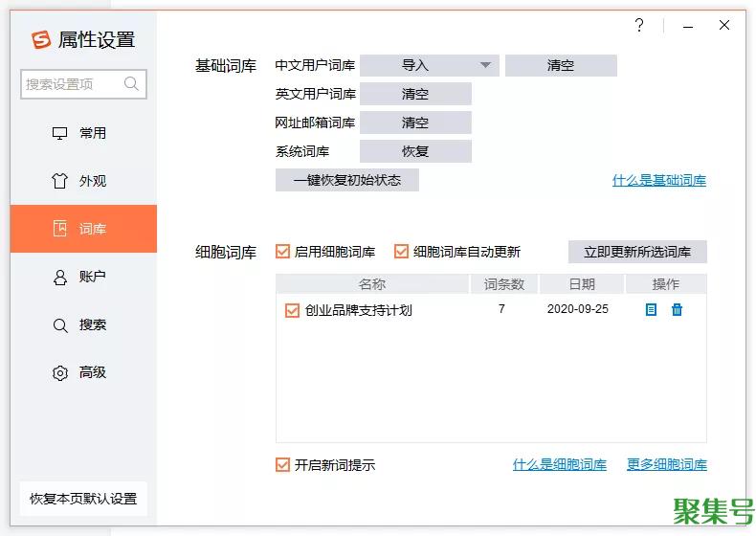The image size is (756, 536).
Task: Focus the 搜索设置项 search field
Action: point(72,84)
